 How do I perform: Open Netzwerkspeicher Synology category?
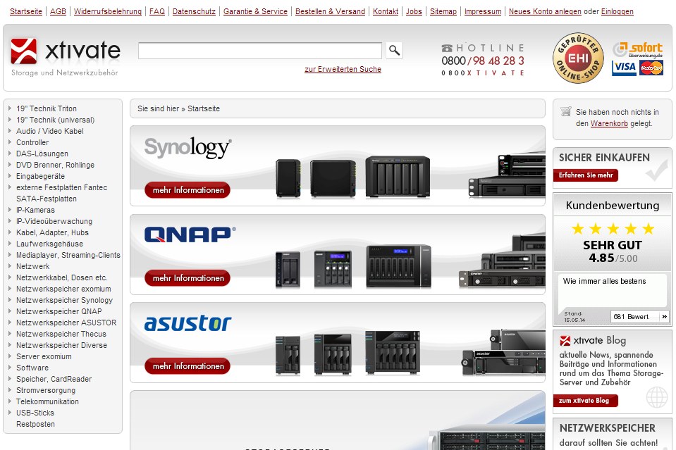point(65,300)
